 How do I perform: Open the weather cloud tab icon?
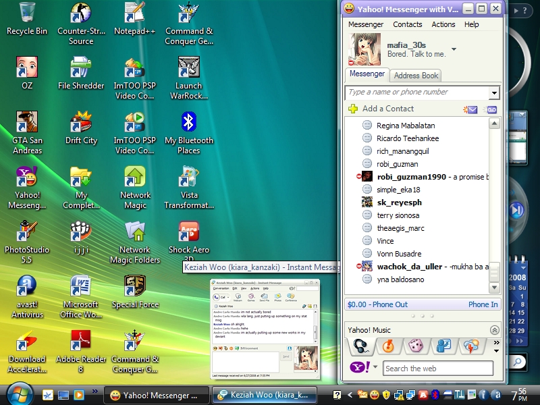(471, 346)
